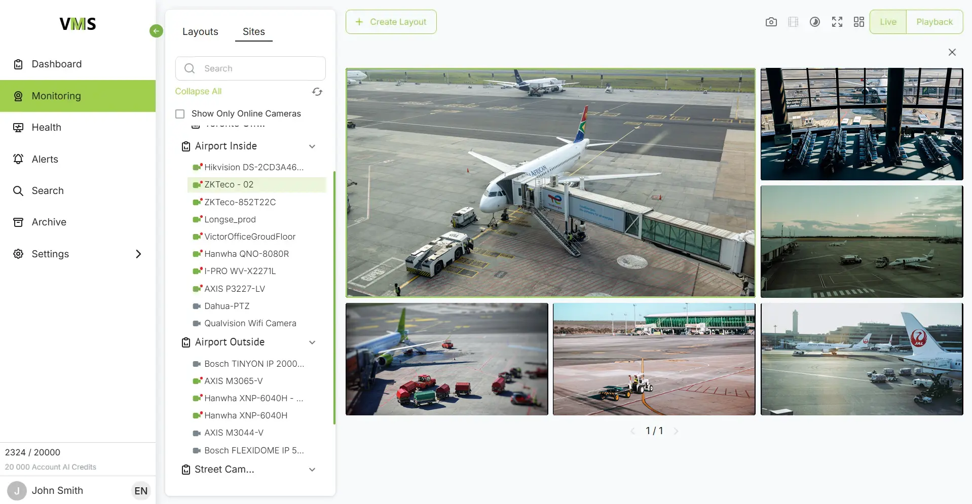Click the Archive box icon
This screenshot has height=504, width=972.
tap(18, 222)
